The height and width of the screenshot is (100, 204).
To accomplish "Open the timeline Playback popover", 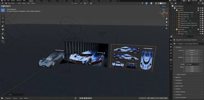I will click(9, 98).
